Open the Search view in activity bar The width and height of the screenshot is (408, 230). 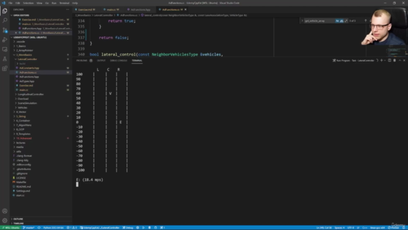pyautogui.click(x=4, y=20)
